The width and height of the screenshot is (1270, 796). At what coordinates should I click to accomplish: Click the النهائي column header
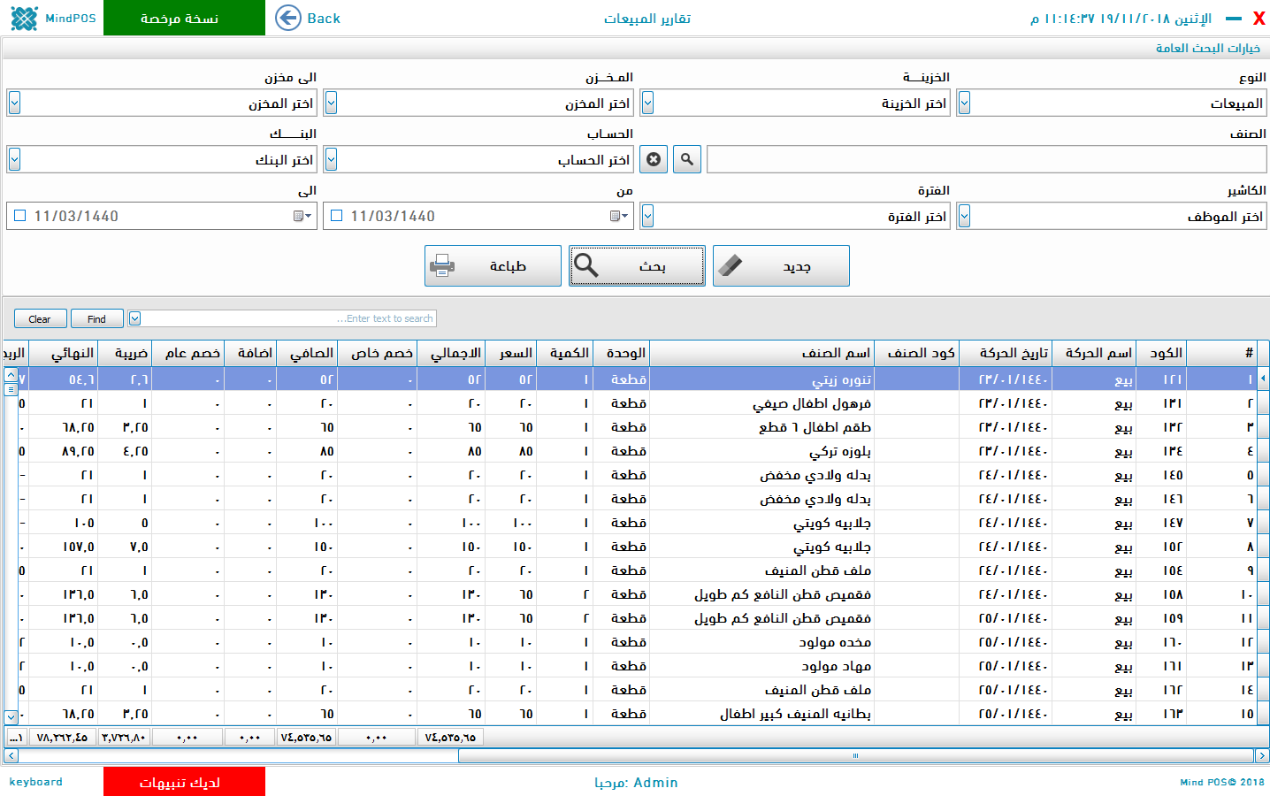(72, 353)
